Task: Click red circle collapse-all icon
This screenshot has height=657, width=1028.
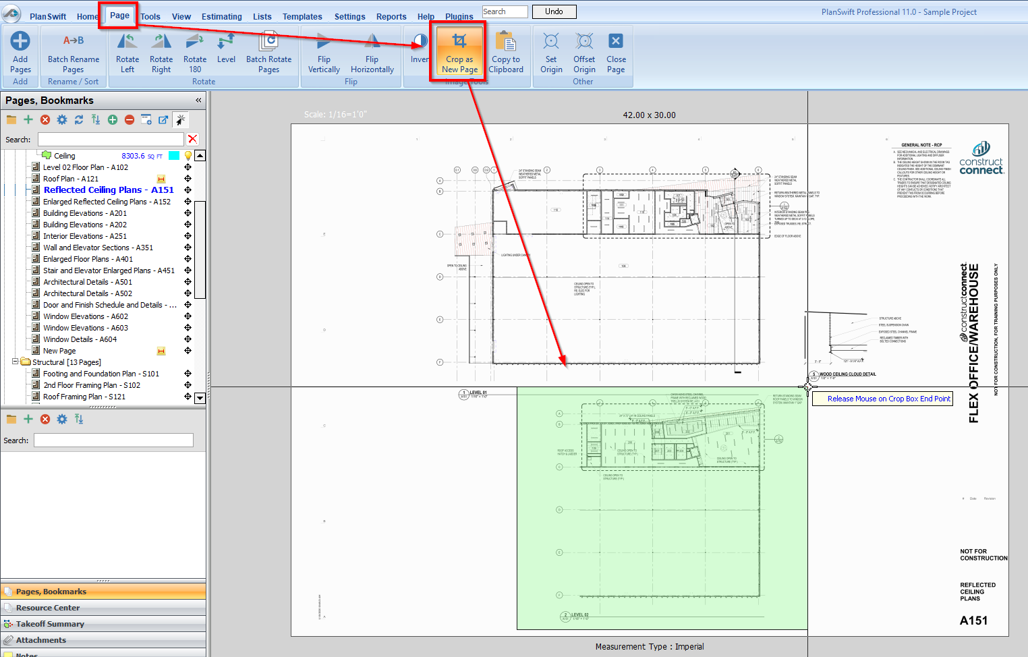Action: coord(130,119)
